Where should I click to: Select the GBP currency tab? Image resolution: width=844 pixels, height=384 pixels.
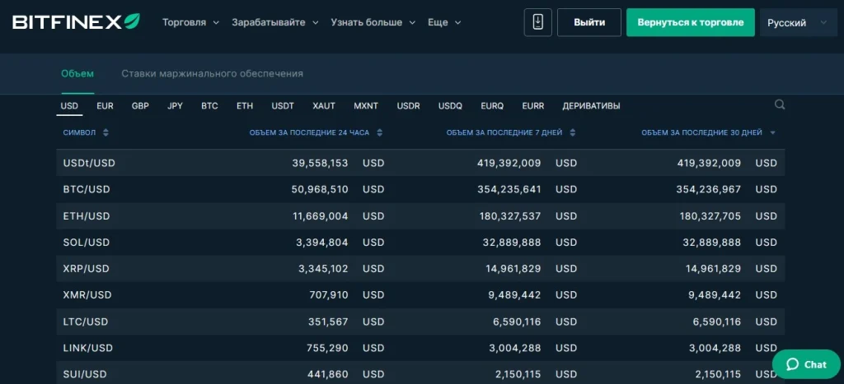(140, 106)
